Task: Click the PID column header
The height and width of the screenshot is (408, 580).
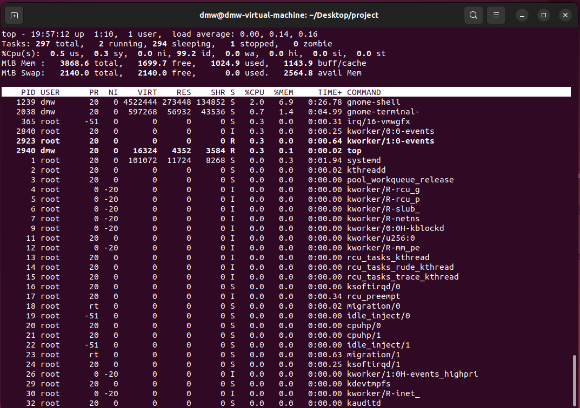Action: [28, 92]
